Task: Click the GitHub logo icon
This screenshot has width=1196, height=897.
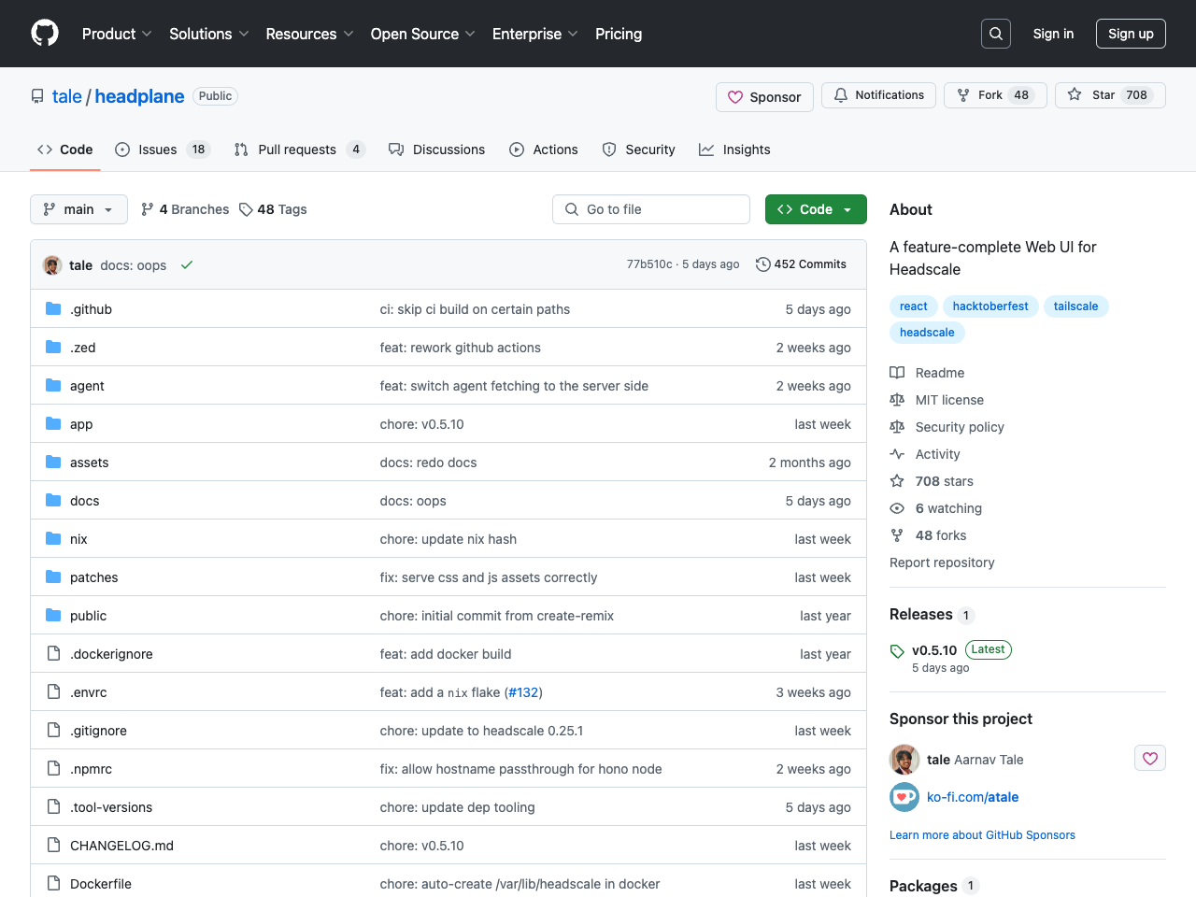Action: click(45, 34)
